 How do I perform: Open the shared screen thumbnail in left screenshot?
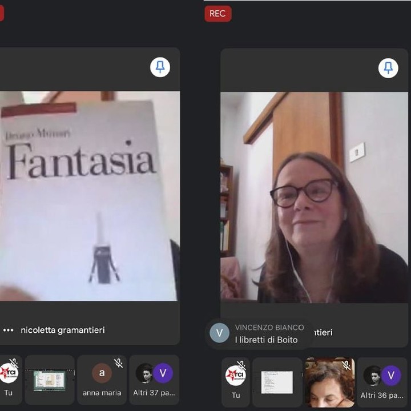50,380
